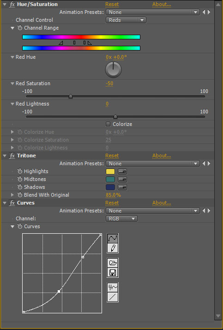The image size is (223, 330).
Task: Enable the Colorize checkbox
Action: click(x=108, y=124)
